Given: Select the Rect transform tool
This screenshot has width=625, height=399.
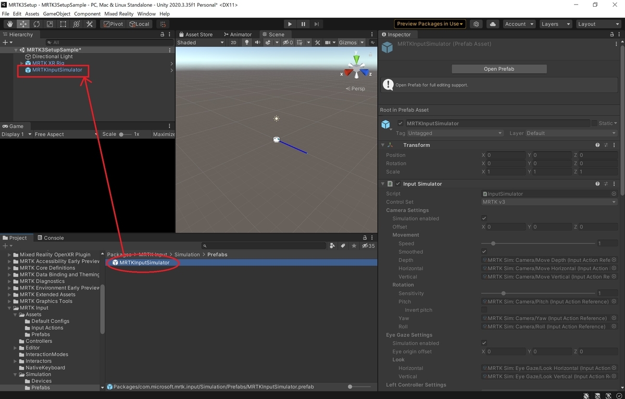Looking at the screenshot, I should (63, 24).
